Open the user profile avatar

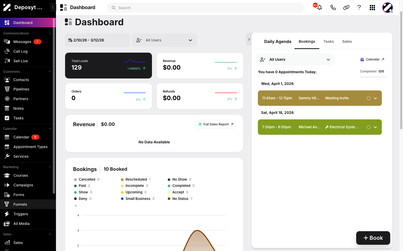[388, 8]
